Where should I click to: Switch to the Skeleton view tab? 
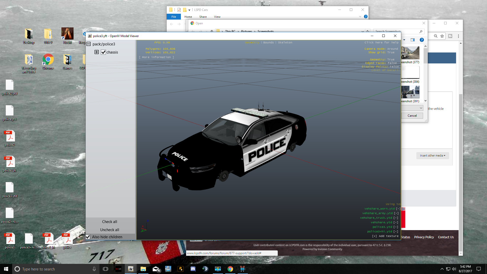[x=285, y=42]
